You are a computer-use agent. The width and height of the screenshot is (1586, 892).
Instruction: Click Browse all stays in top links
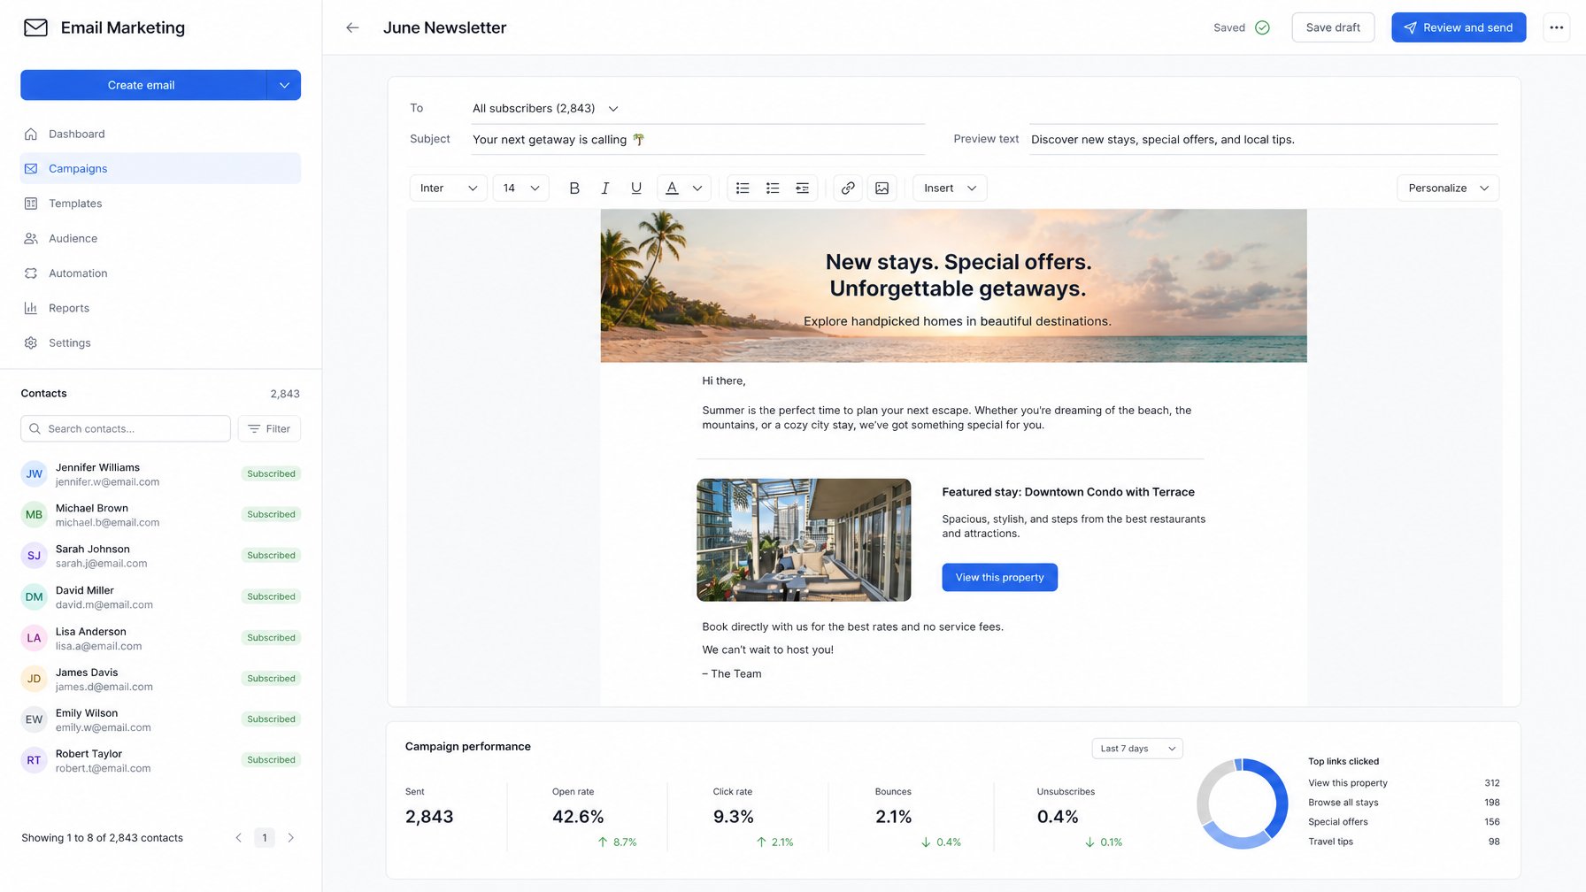1343,803
